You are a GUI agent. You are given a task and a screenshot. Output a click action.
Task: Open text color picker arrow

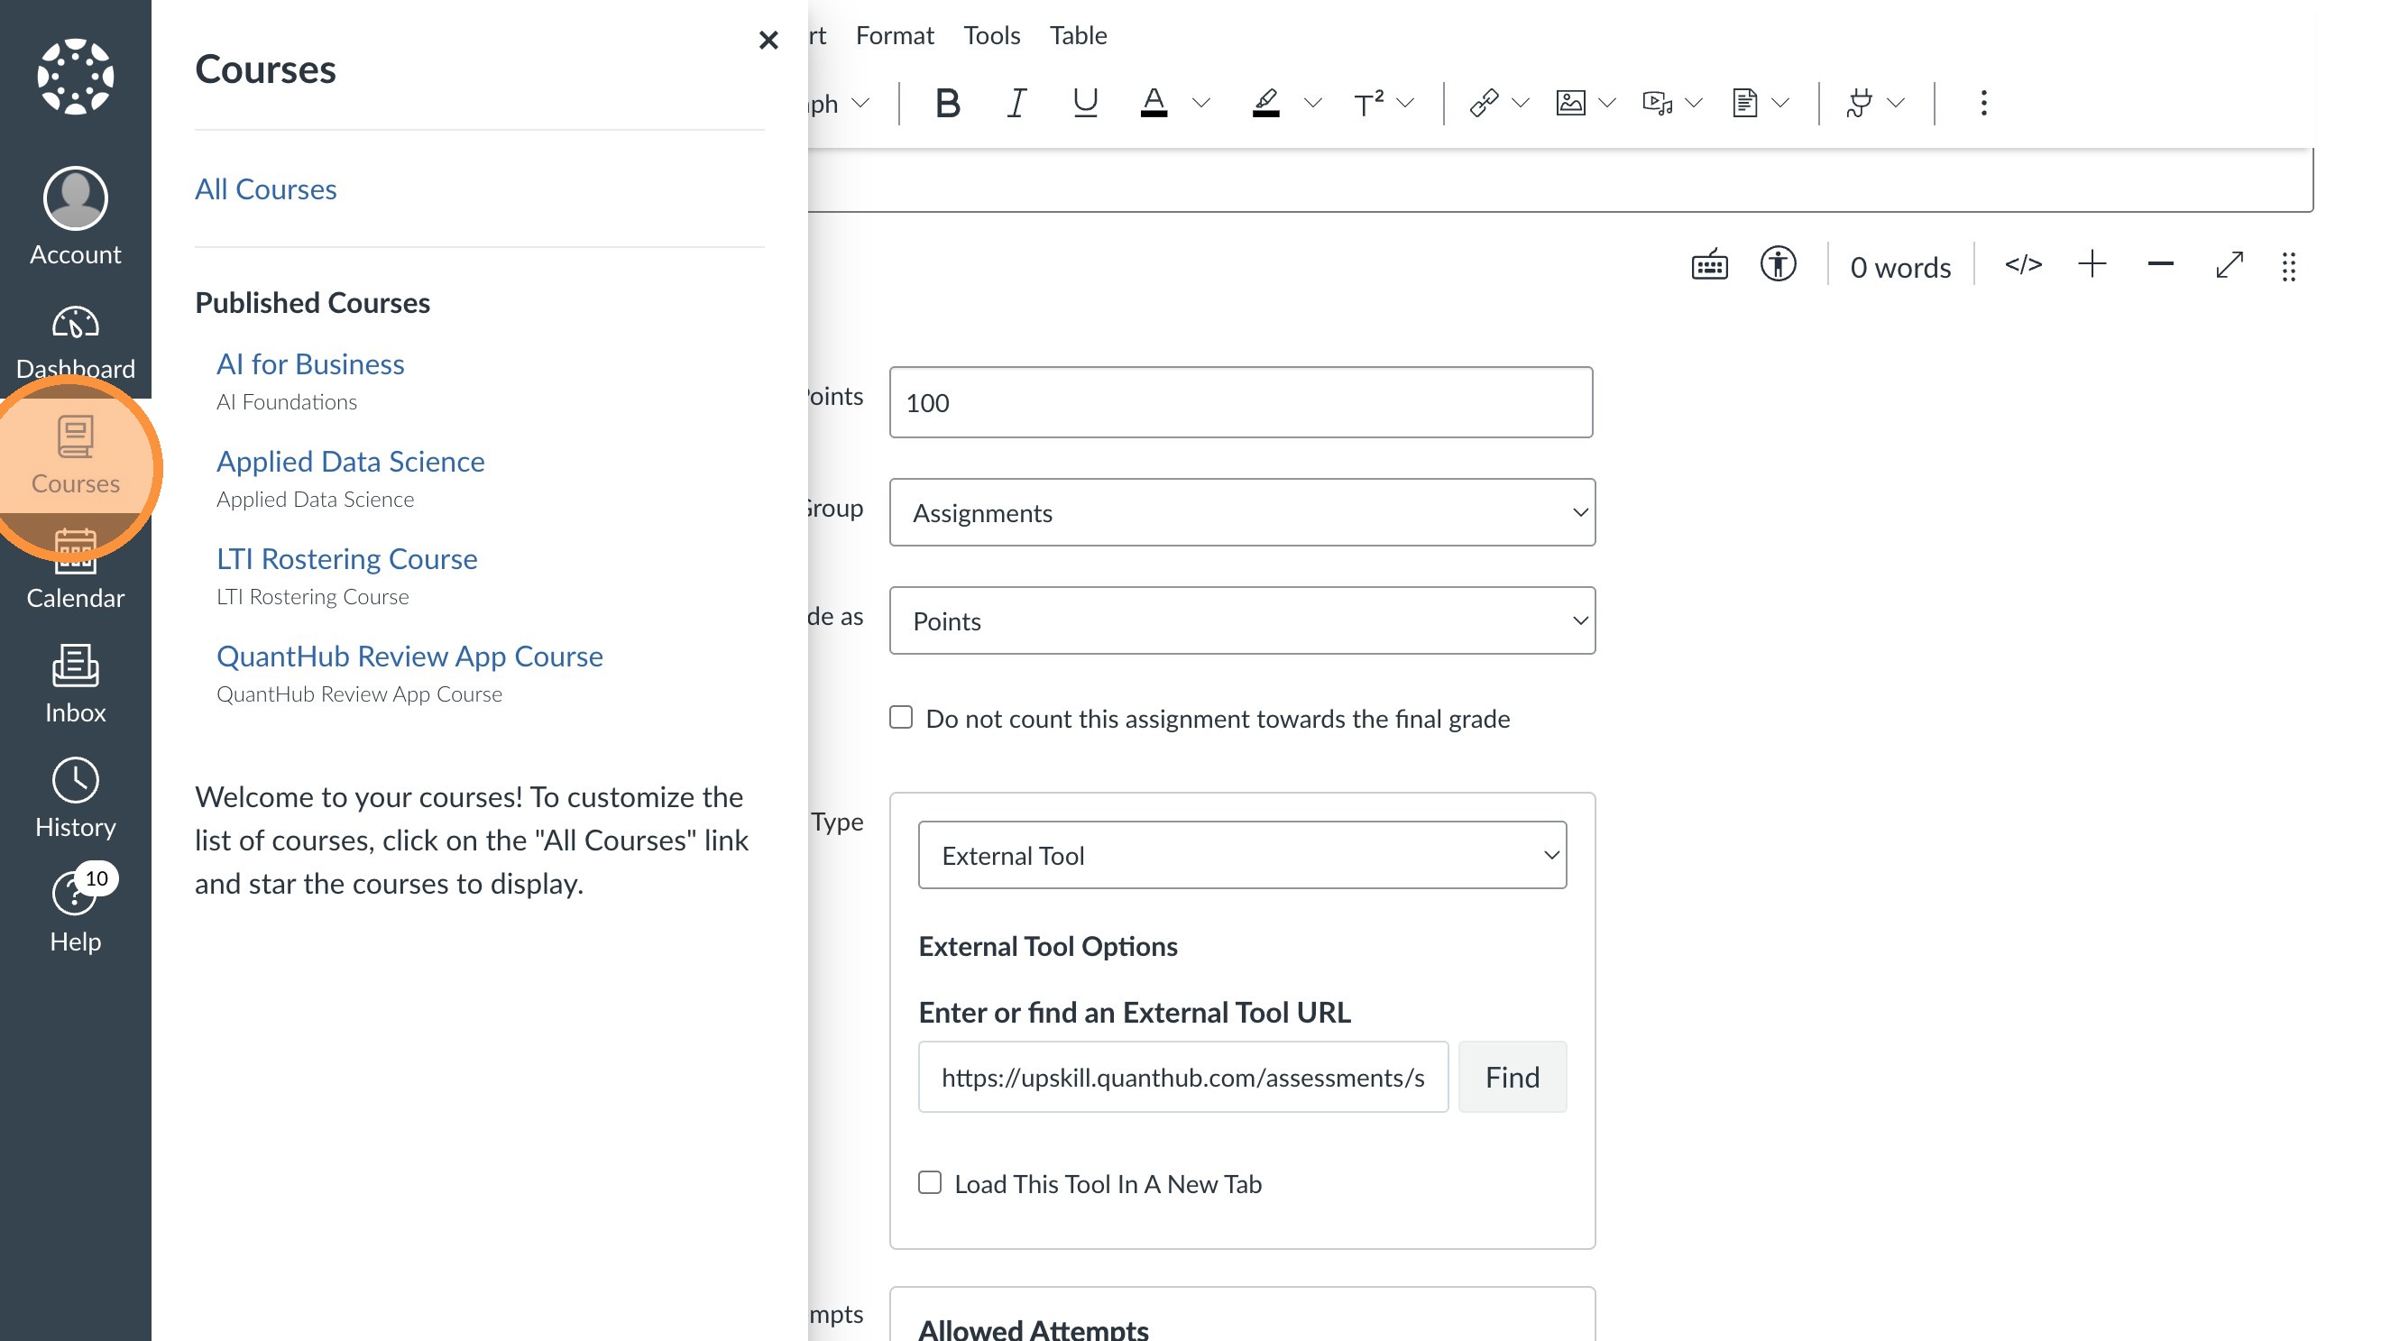[1201, 103]
